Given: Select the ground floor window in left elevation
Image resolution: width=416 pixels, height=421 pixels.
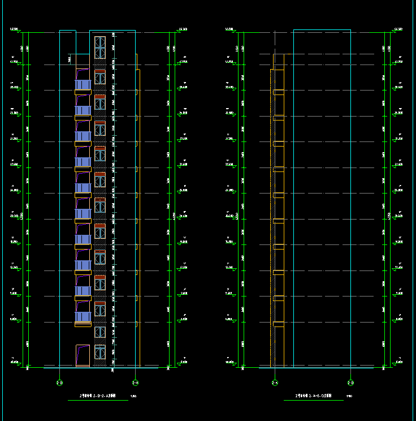Looking at the screenshot, I should click(100, 353).
